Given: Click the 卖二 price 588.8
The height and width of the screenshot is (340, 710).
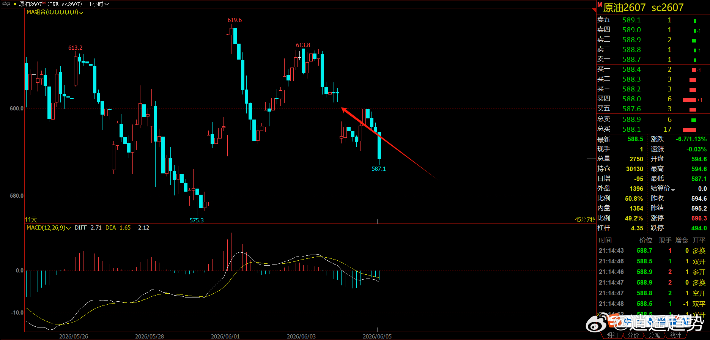Looking at the screenshot, I should tap(631, 50).
